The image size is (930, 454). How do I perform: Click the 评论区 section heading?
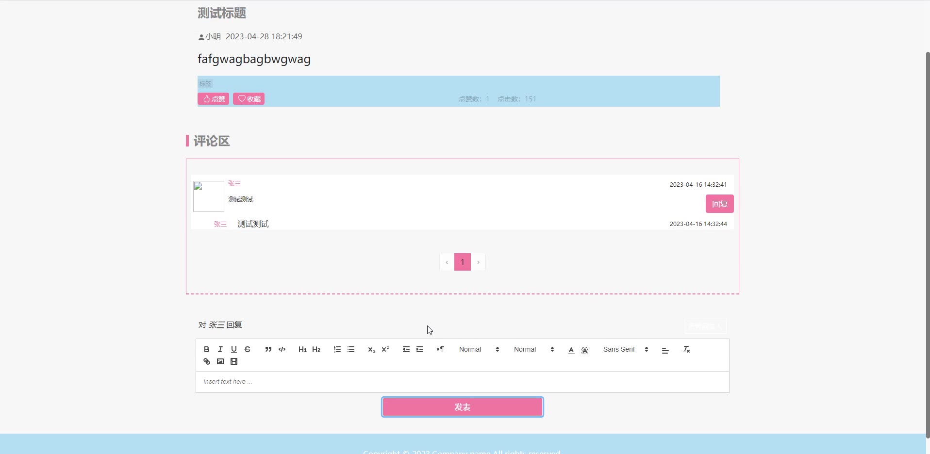(212, 141)
